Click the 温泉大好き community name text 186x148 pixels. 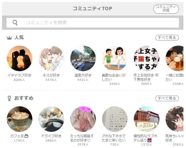[x=83, y=75]
